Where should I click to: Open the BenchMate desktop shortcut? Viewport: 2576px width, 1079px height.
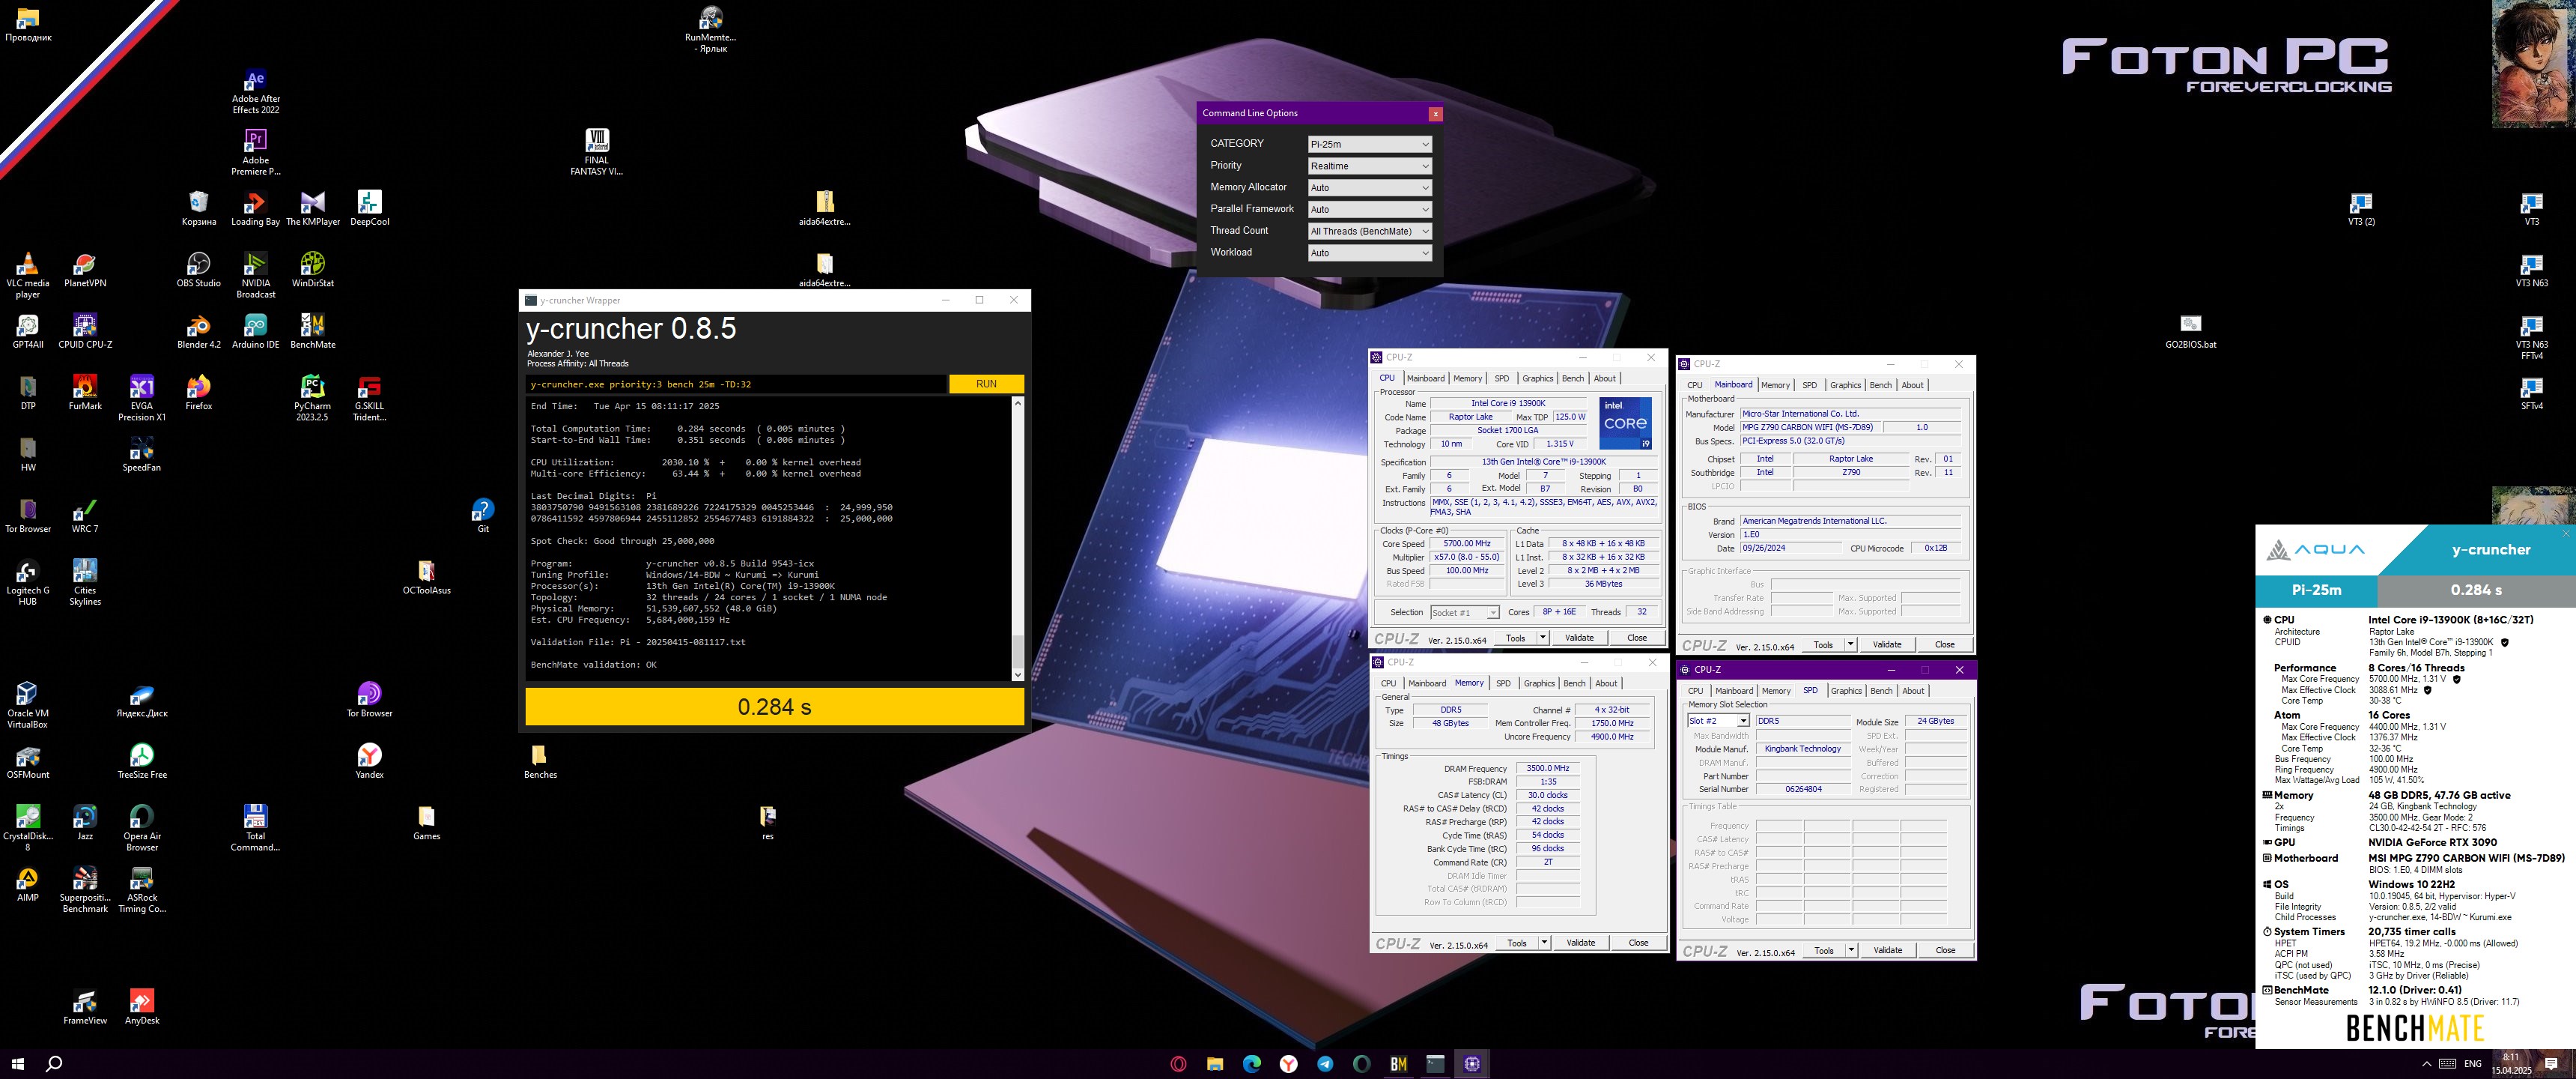[x=312, y=331]
